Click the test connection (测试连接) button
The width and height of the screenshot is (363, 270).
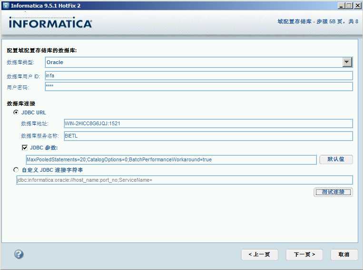[x=333, y=192]
